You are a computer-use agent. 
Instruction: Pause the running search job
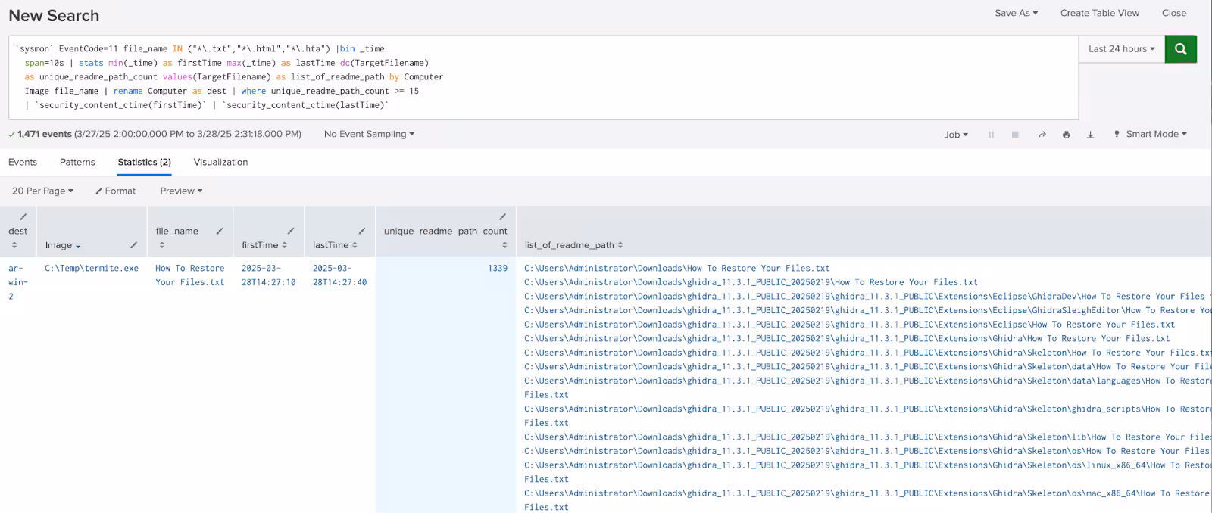click(x=991, y=135)
